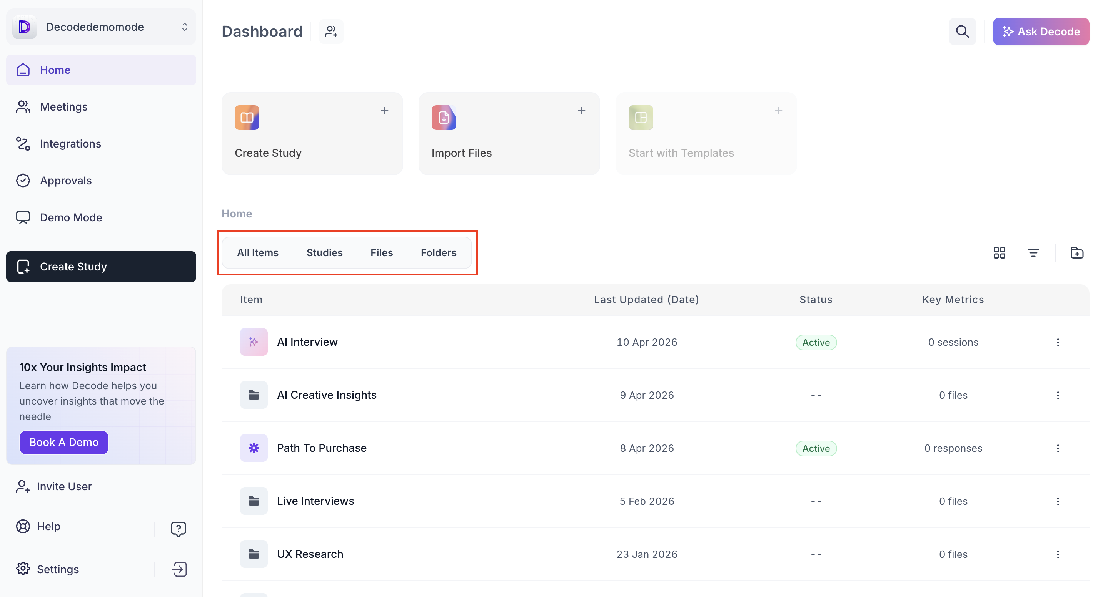Click the new folder icon

point(1076,252)
